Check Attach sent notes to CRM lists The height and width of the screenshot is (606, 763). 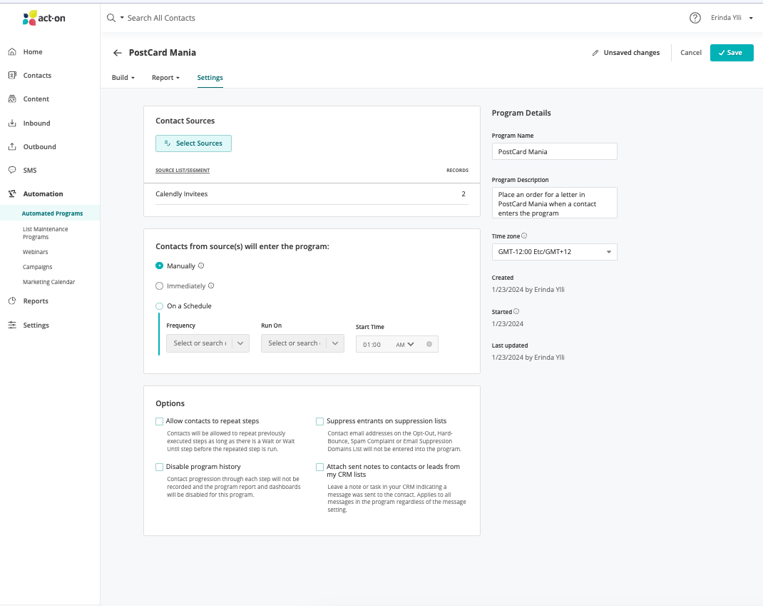pyautogui.click(x=319, y=467)
